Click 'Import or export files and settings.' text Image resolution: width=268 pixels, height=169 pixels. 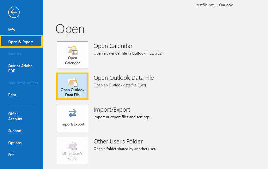pyautogui.click(x=122, y=117)
